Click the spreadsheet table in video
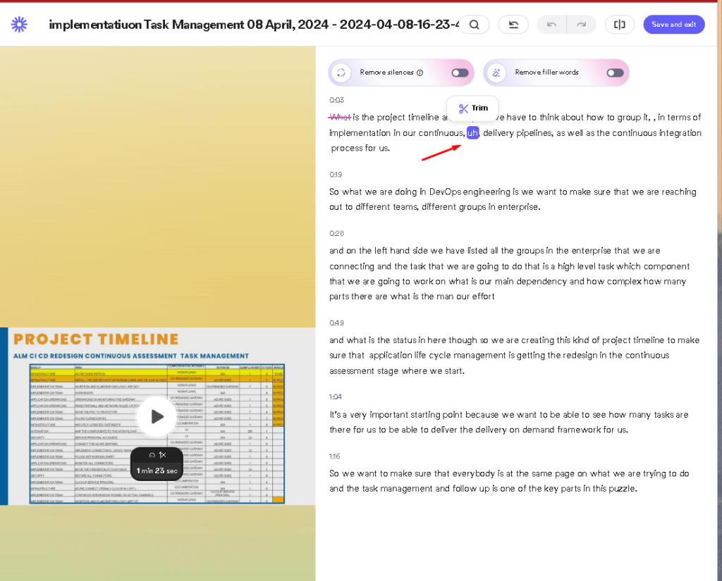The height and width of the screenshot is (581, 722). tap(157, 433)
